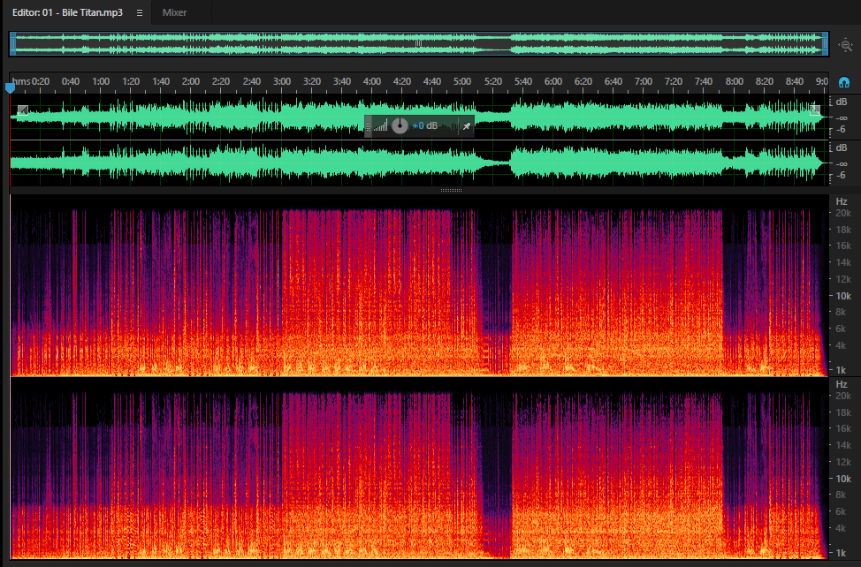
Task: Click the 4:00 mark on the ruler
Action: [372, 82]
